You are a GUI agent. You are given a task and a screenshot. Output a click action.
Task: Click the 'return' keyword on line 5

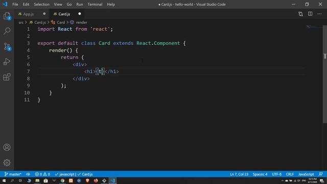(x=69, y=57)
